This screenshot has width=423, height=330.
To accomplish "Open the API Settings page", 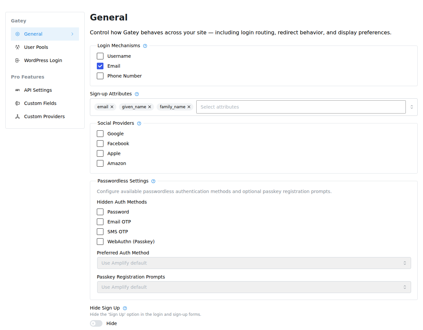I will point(45,90).
